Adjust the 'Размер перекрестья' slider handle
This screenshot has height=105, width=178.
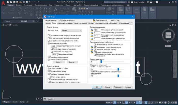[101, 62]
